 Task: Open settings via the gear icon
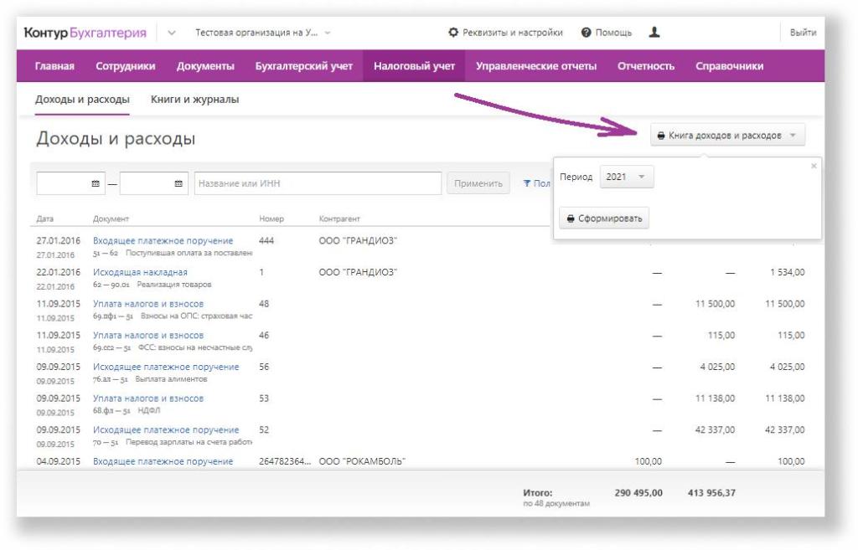[453, 33]
